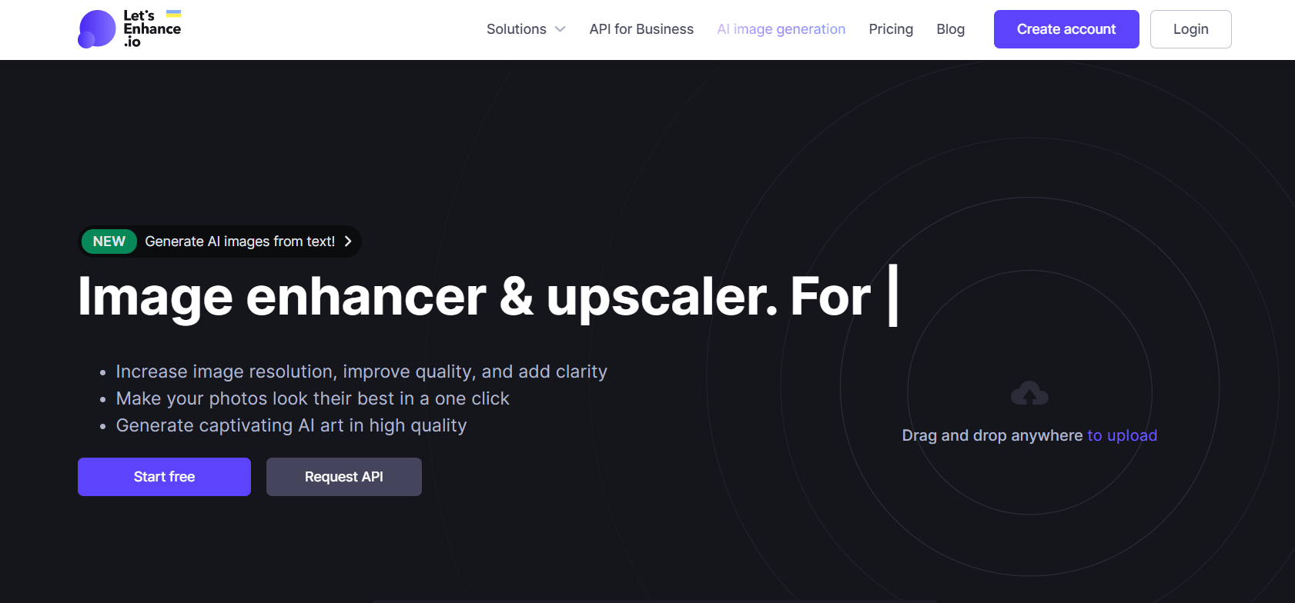Screen dimensions: 1295x603
Task: Click the 'to upload' link
Action: coord(1122,435)
